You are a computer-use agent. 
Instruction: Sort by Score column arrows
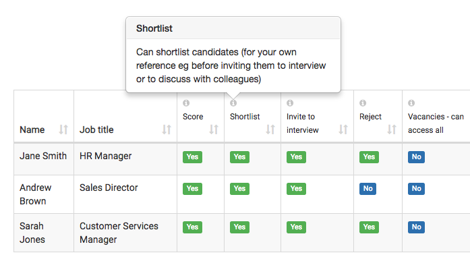tap(214, 130)
